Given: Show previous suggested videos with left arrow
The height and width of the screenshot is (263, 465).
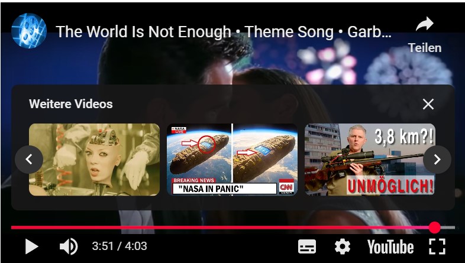Looking at the screenshot, I should coord(29,160).
